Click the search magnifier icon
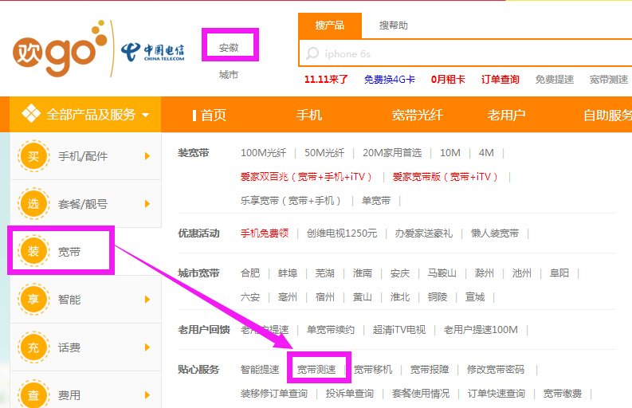 tap(312, 53)
